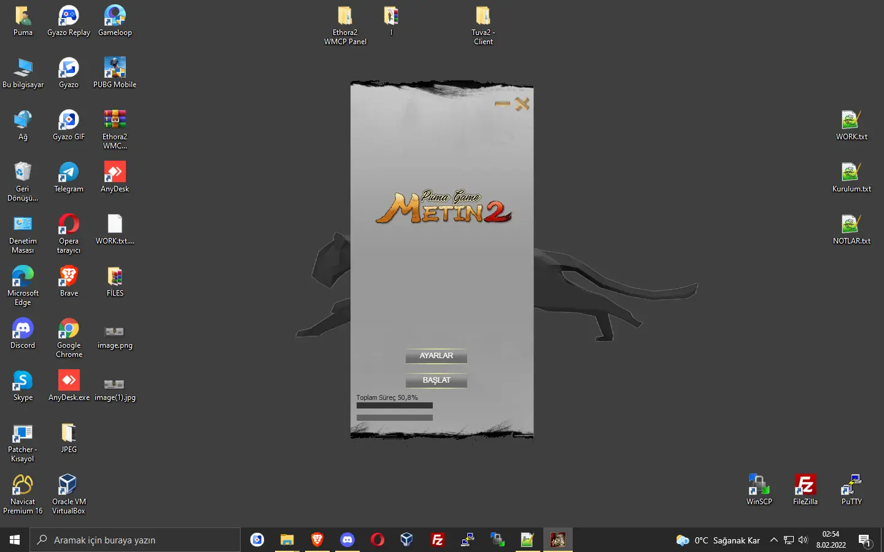Open the Puma folder on desktop
Image resolution: width=884 pixels, height=552 pixels.
tap(23, 21)
